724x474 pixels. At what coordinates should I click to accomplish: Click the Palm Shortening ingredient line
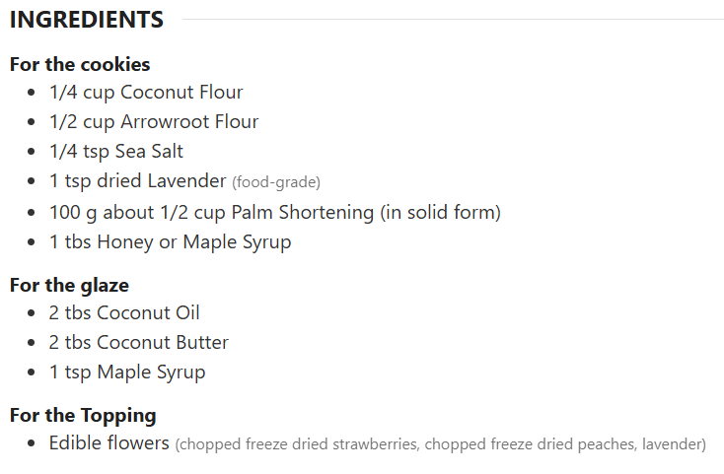(275, 212)
